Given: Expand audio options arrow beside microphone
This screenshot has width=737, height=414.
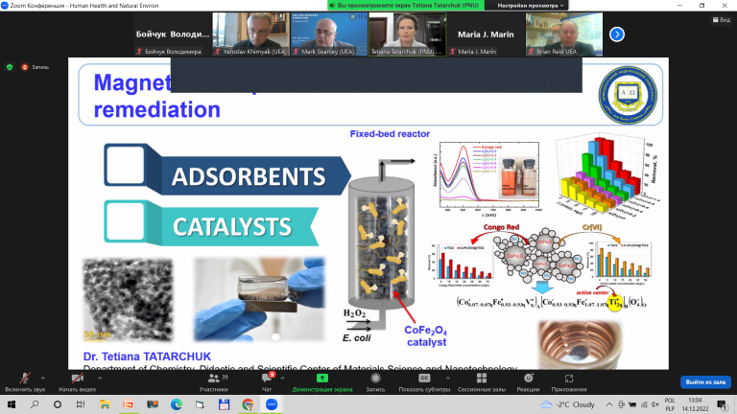Looking at the screenshot, I should (43, 378).
